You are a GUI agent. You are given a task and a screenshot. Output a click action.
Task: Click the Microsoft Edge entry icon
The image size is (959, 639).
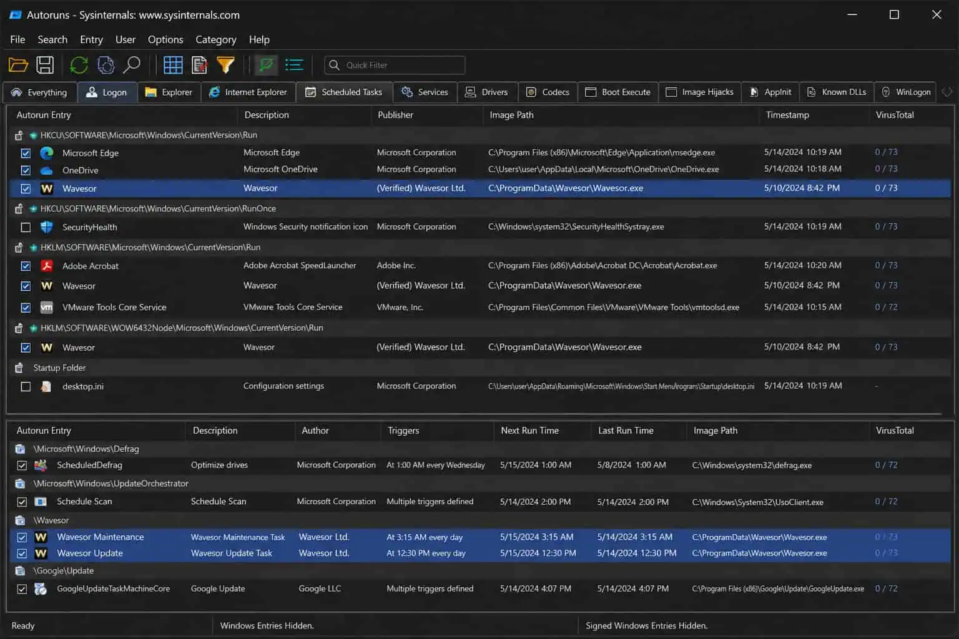click(47, 153)
